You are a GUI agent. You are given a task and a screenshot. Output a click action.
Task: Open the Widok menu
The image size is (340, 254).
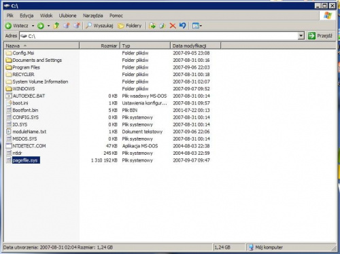(46, 16)
